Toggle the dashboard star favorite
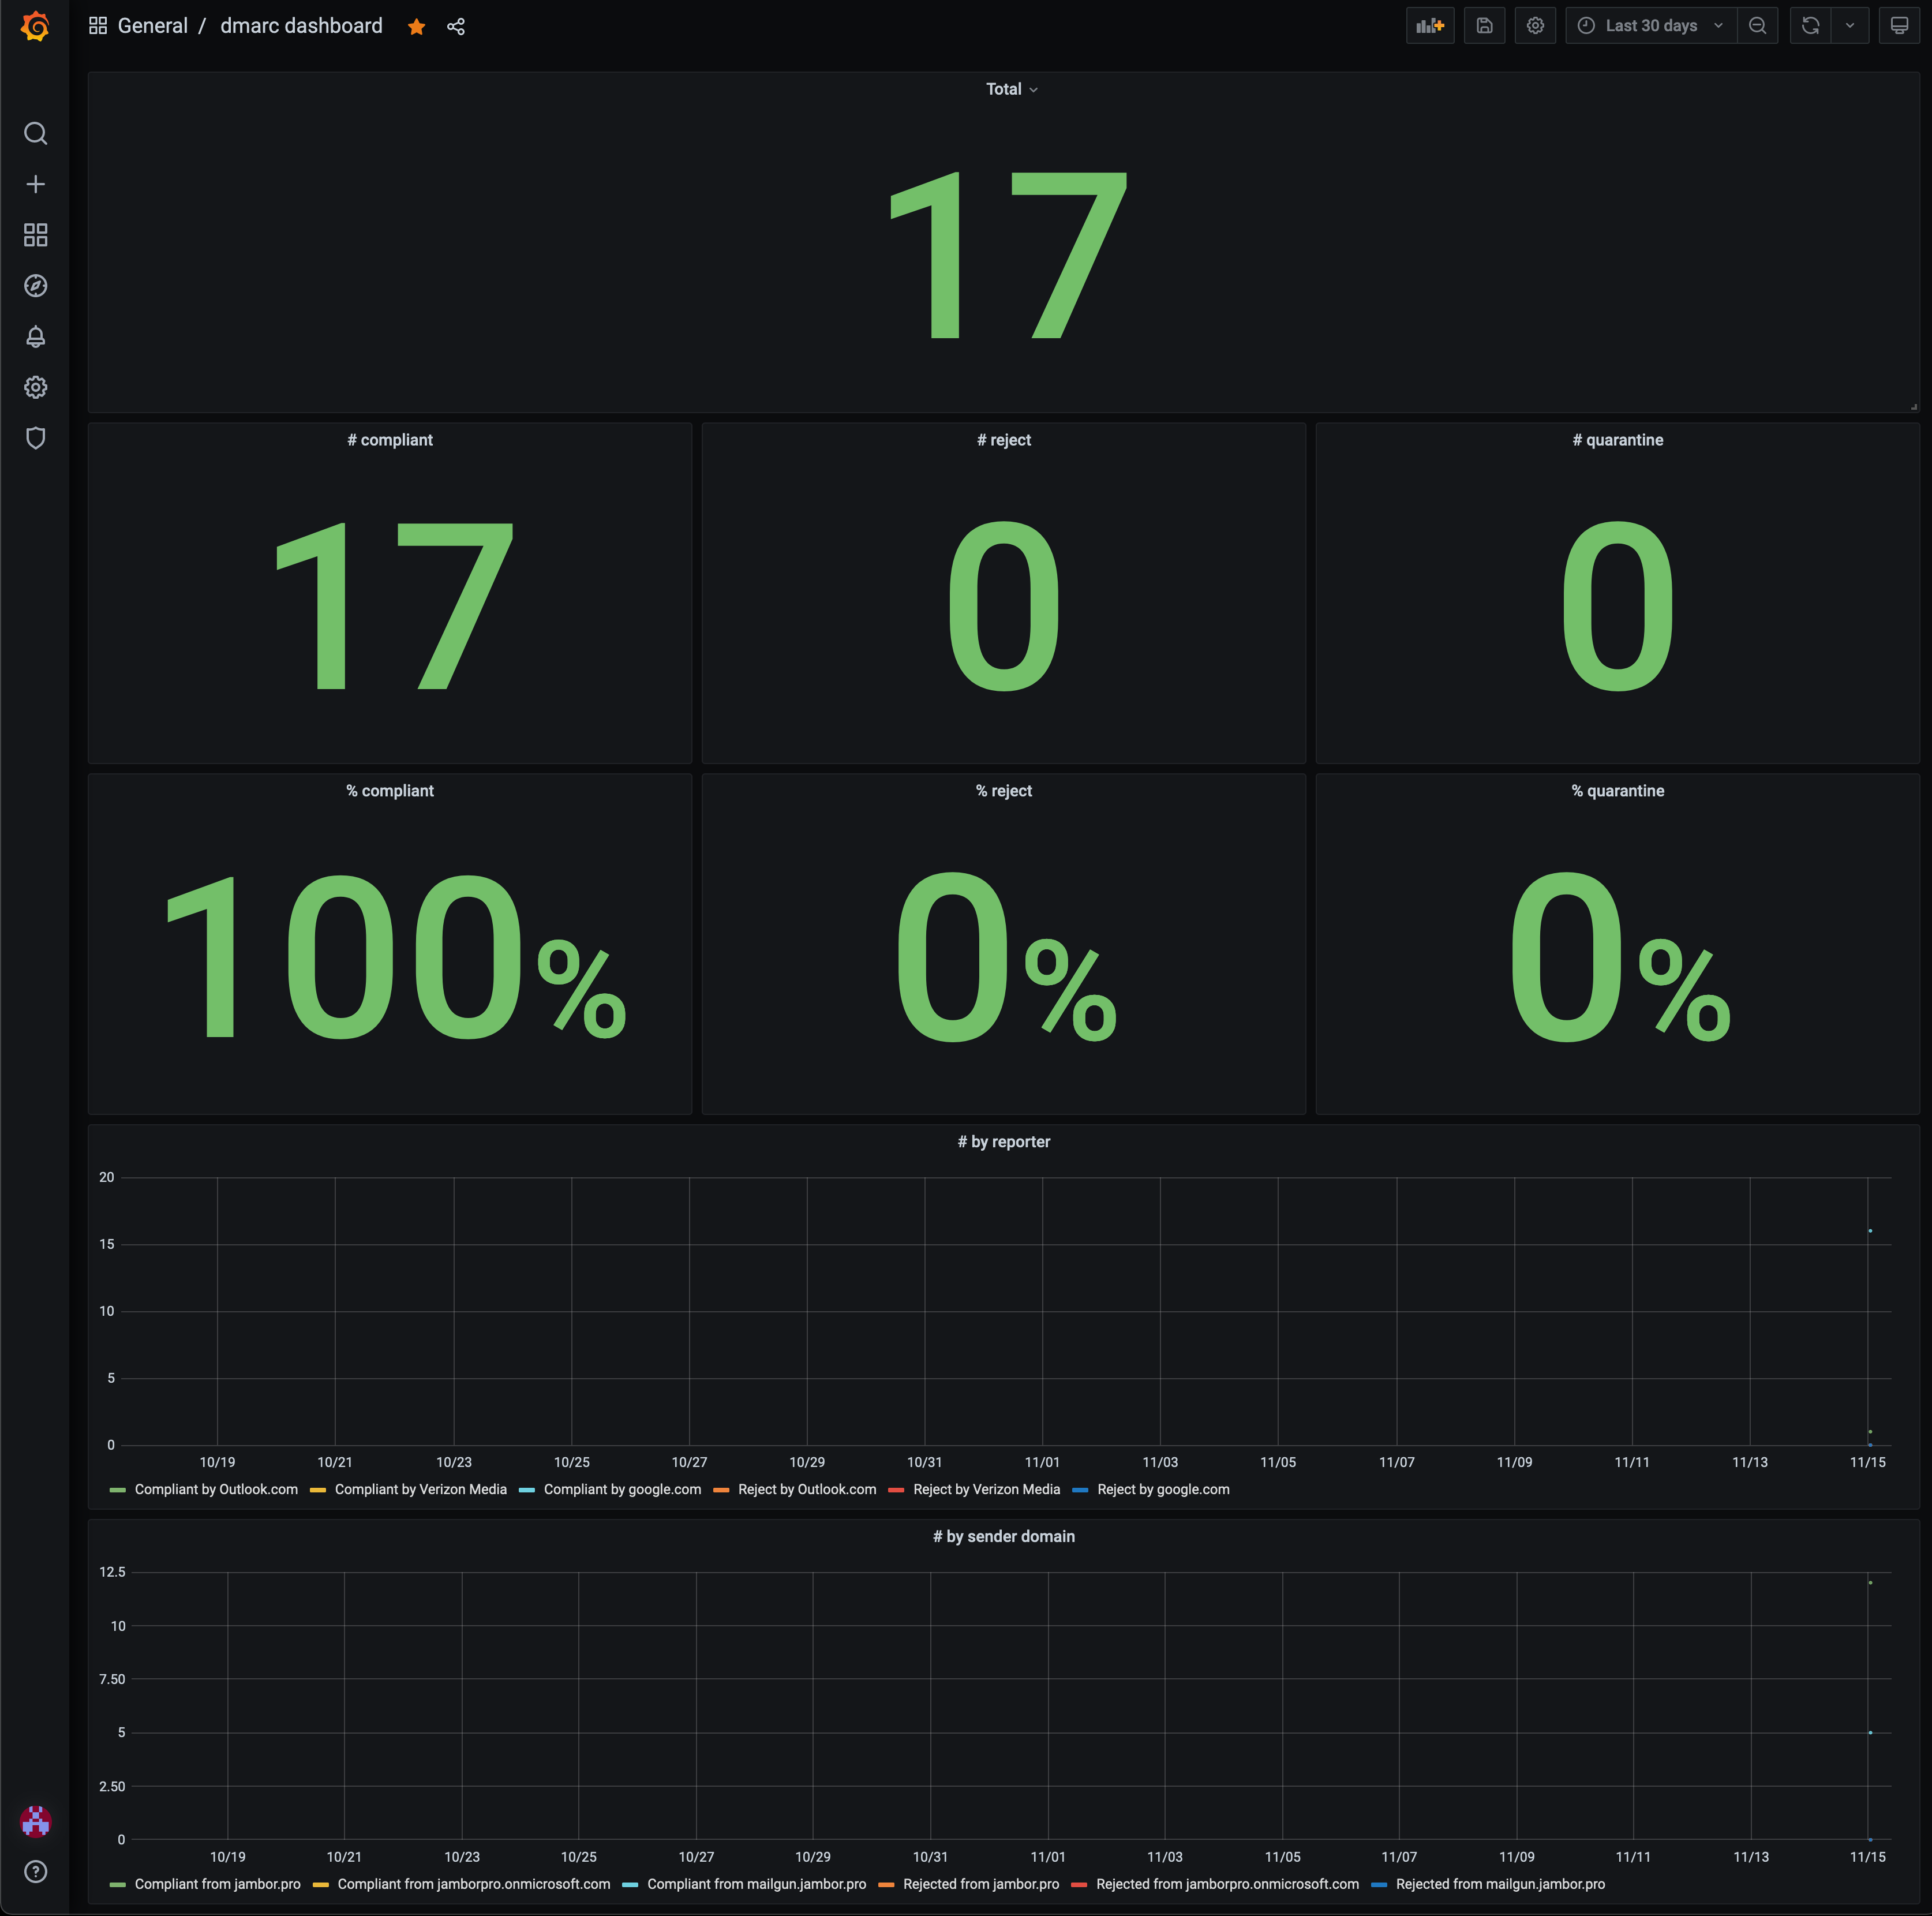Screen dimensions: 1932x1916 click(416, 27)
